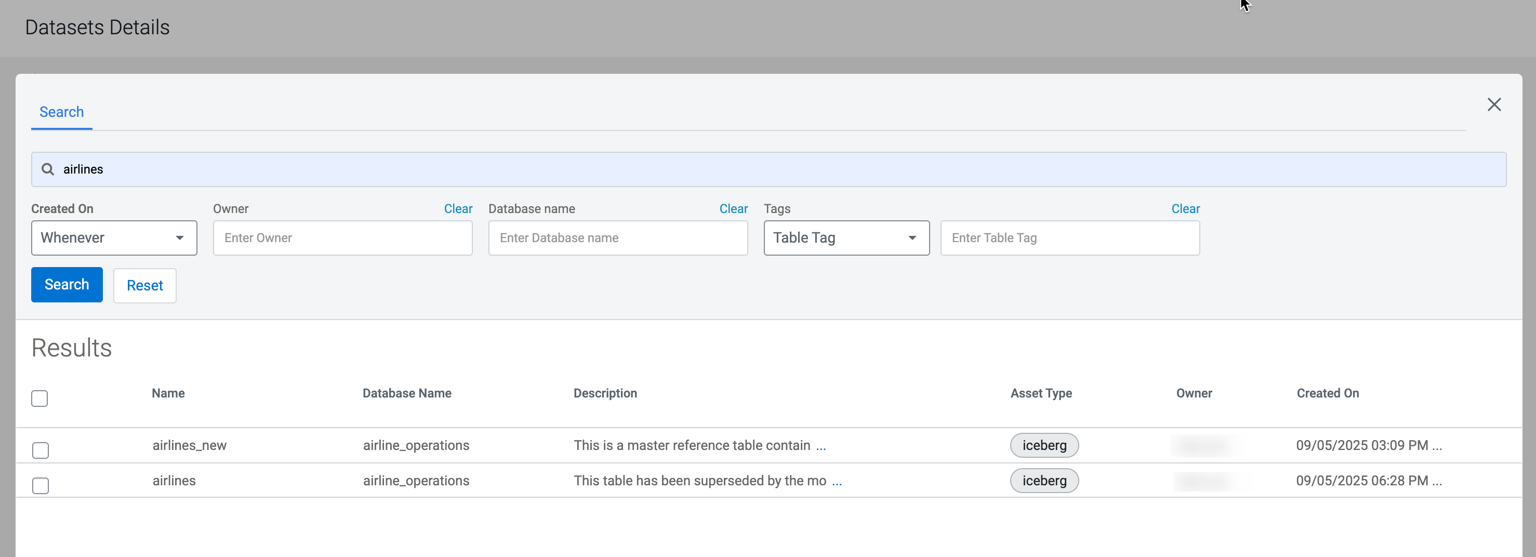1536x557 pixels.
Task: Select the airlines_new row checkbox
Action: click(x=41, y=450)
